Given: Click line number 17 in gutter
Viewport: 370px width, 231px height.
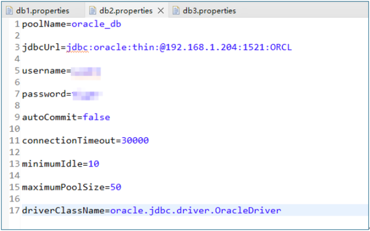Looking at the screenshot, I should (14, 211).
